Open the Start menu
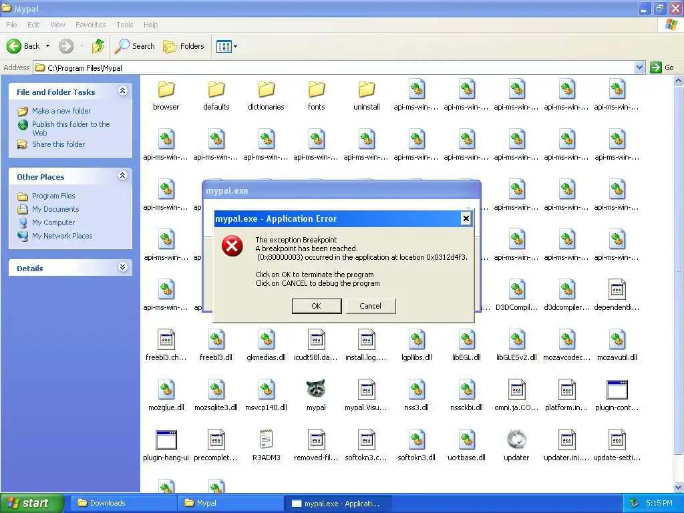 point(32,503)
